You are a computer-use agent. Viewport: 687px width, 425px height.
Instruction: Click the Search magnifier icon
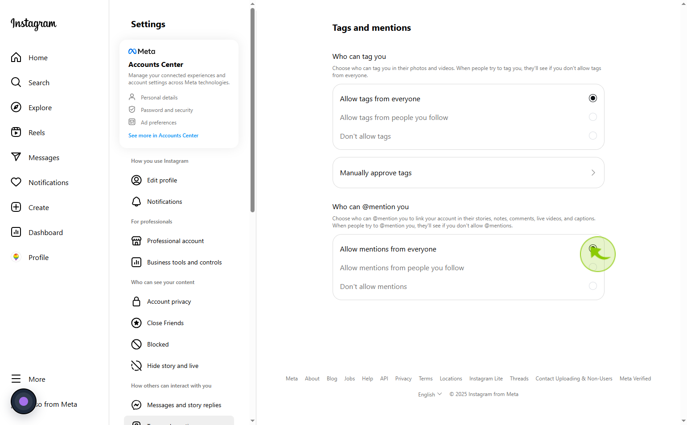16,83
